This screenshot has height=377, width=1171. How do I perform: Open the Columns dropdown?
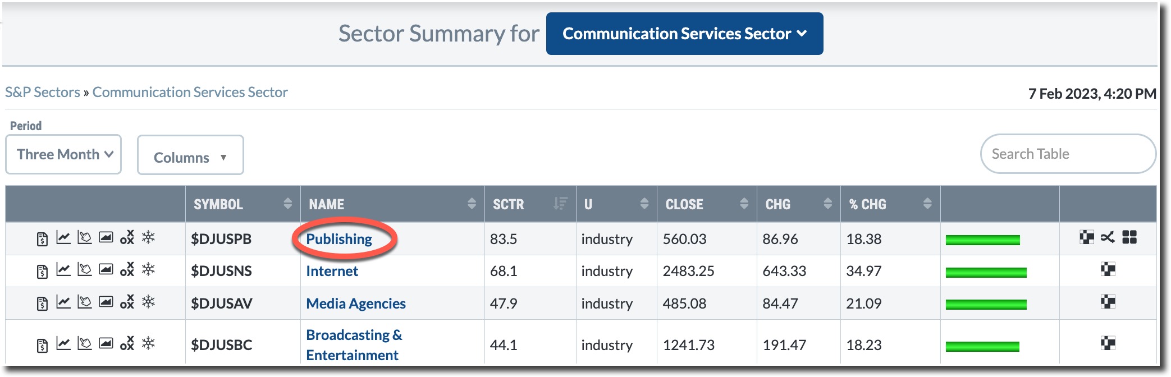(190, 157)
